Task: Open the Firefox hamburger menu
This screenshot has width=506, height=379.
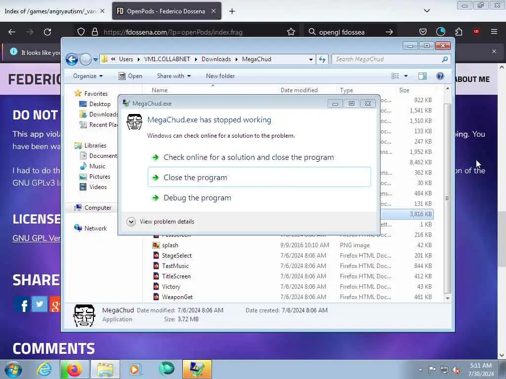Action: click(x=494, y=32)
